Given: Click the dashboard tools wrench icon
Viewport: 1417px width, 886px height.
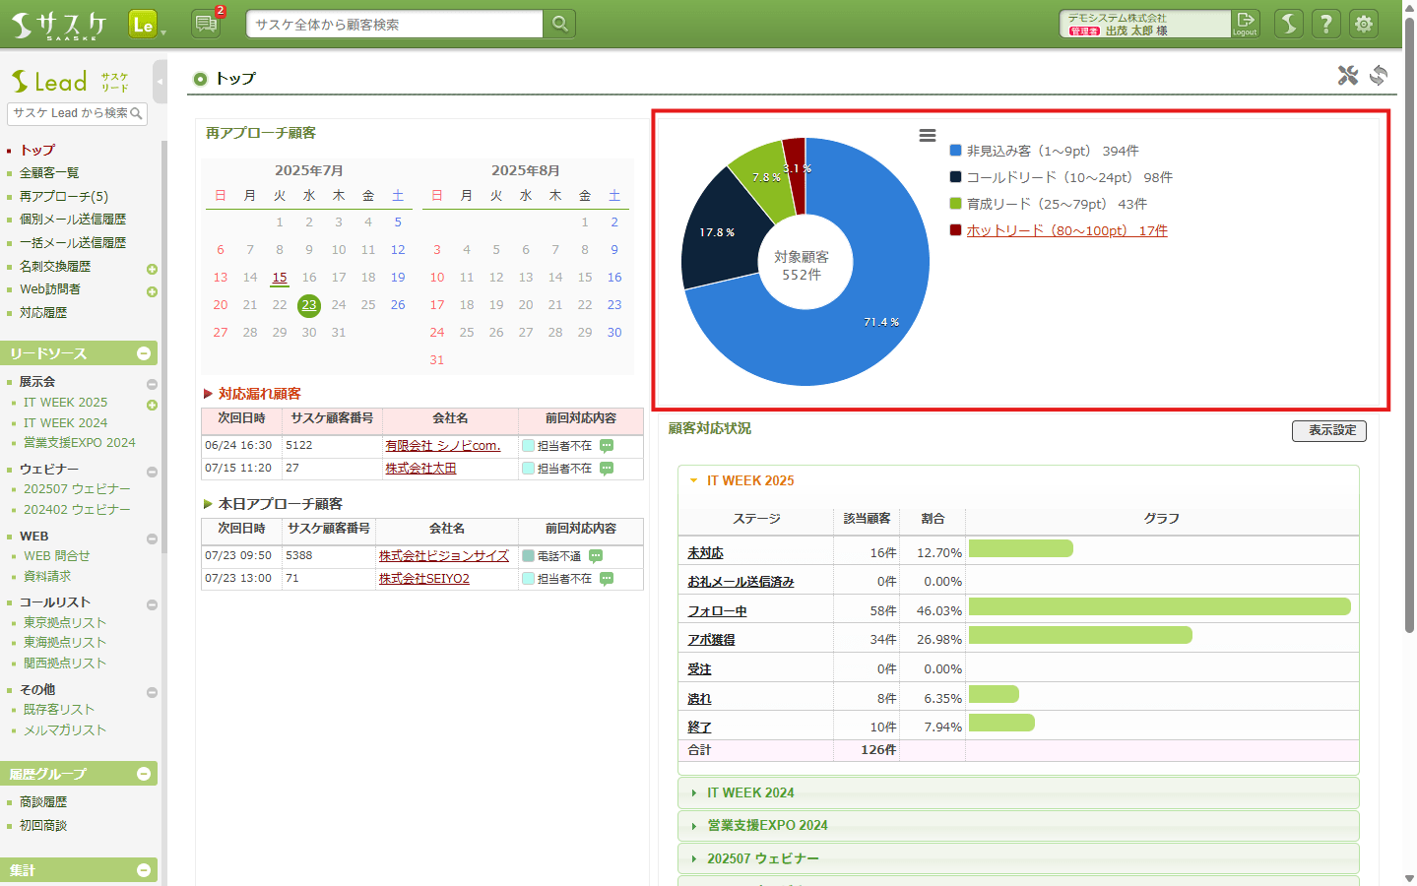Looking at the screenshot, I should 1347,76.
